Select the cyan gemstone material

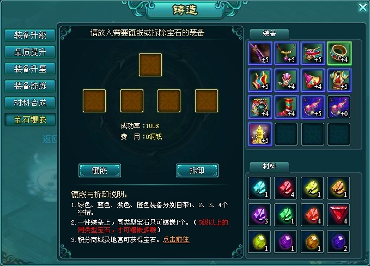point(259,188)
